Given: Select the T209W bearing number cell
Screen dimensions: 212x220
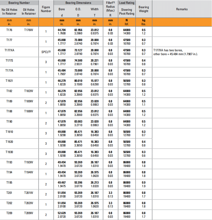Looking at the screenshot, I should (x=29, y=213).
